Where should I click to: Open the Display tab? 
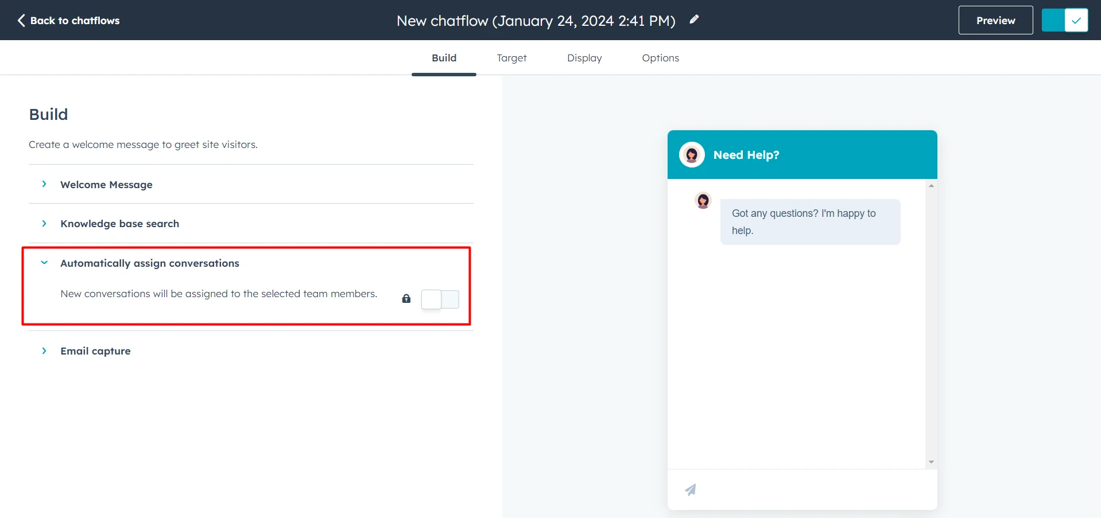click(x=584, y=58)
